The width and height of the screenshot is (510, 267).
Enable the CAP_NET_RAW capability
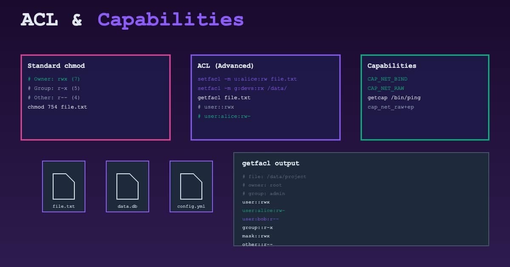[386, 88]
